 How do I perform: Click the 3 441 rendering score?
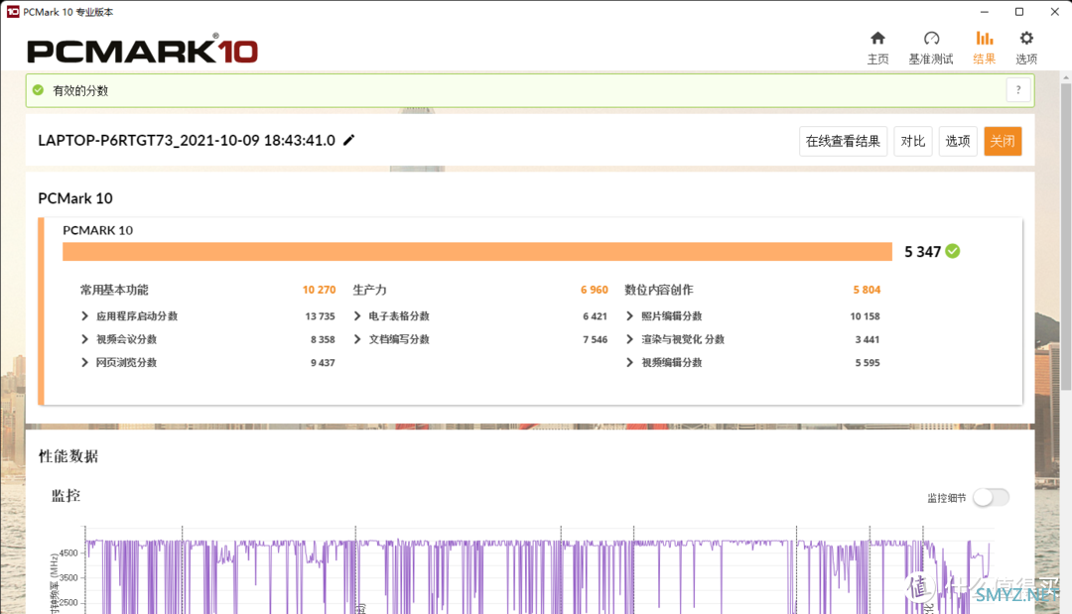pos(868,339)
